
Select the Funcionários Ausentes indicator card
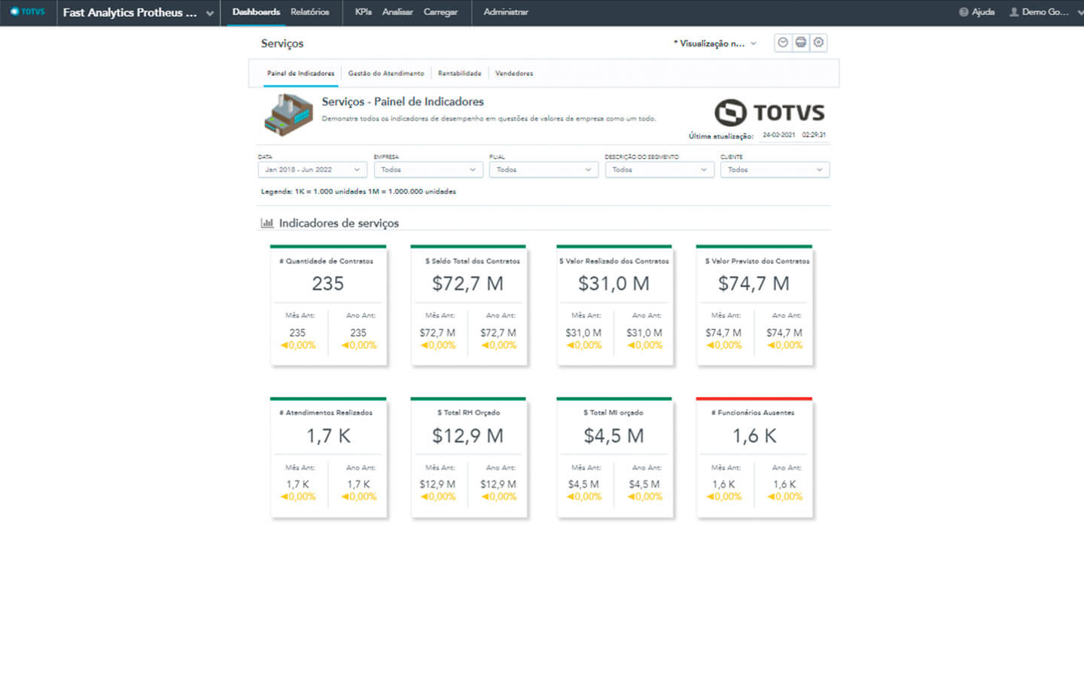(754, 457)
